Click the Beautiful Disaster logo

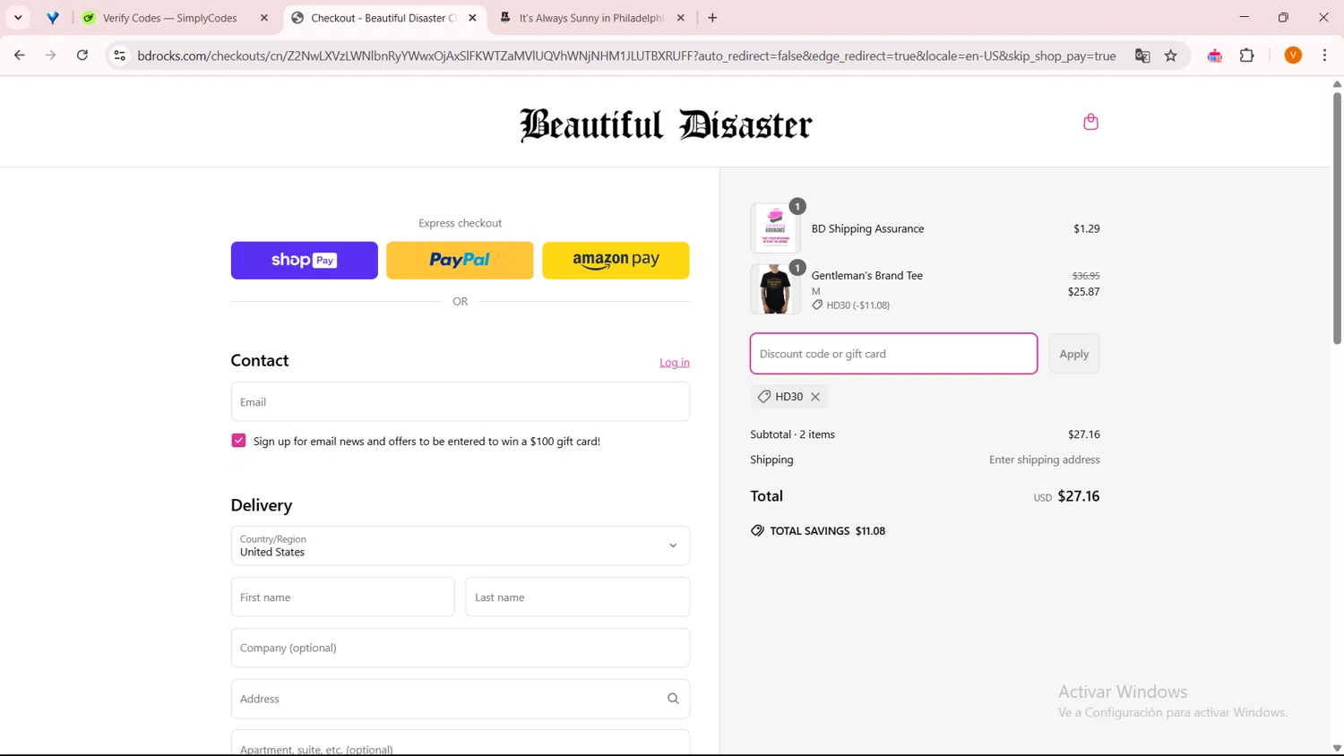click(x=666, y=125)
